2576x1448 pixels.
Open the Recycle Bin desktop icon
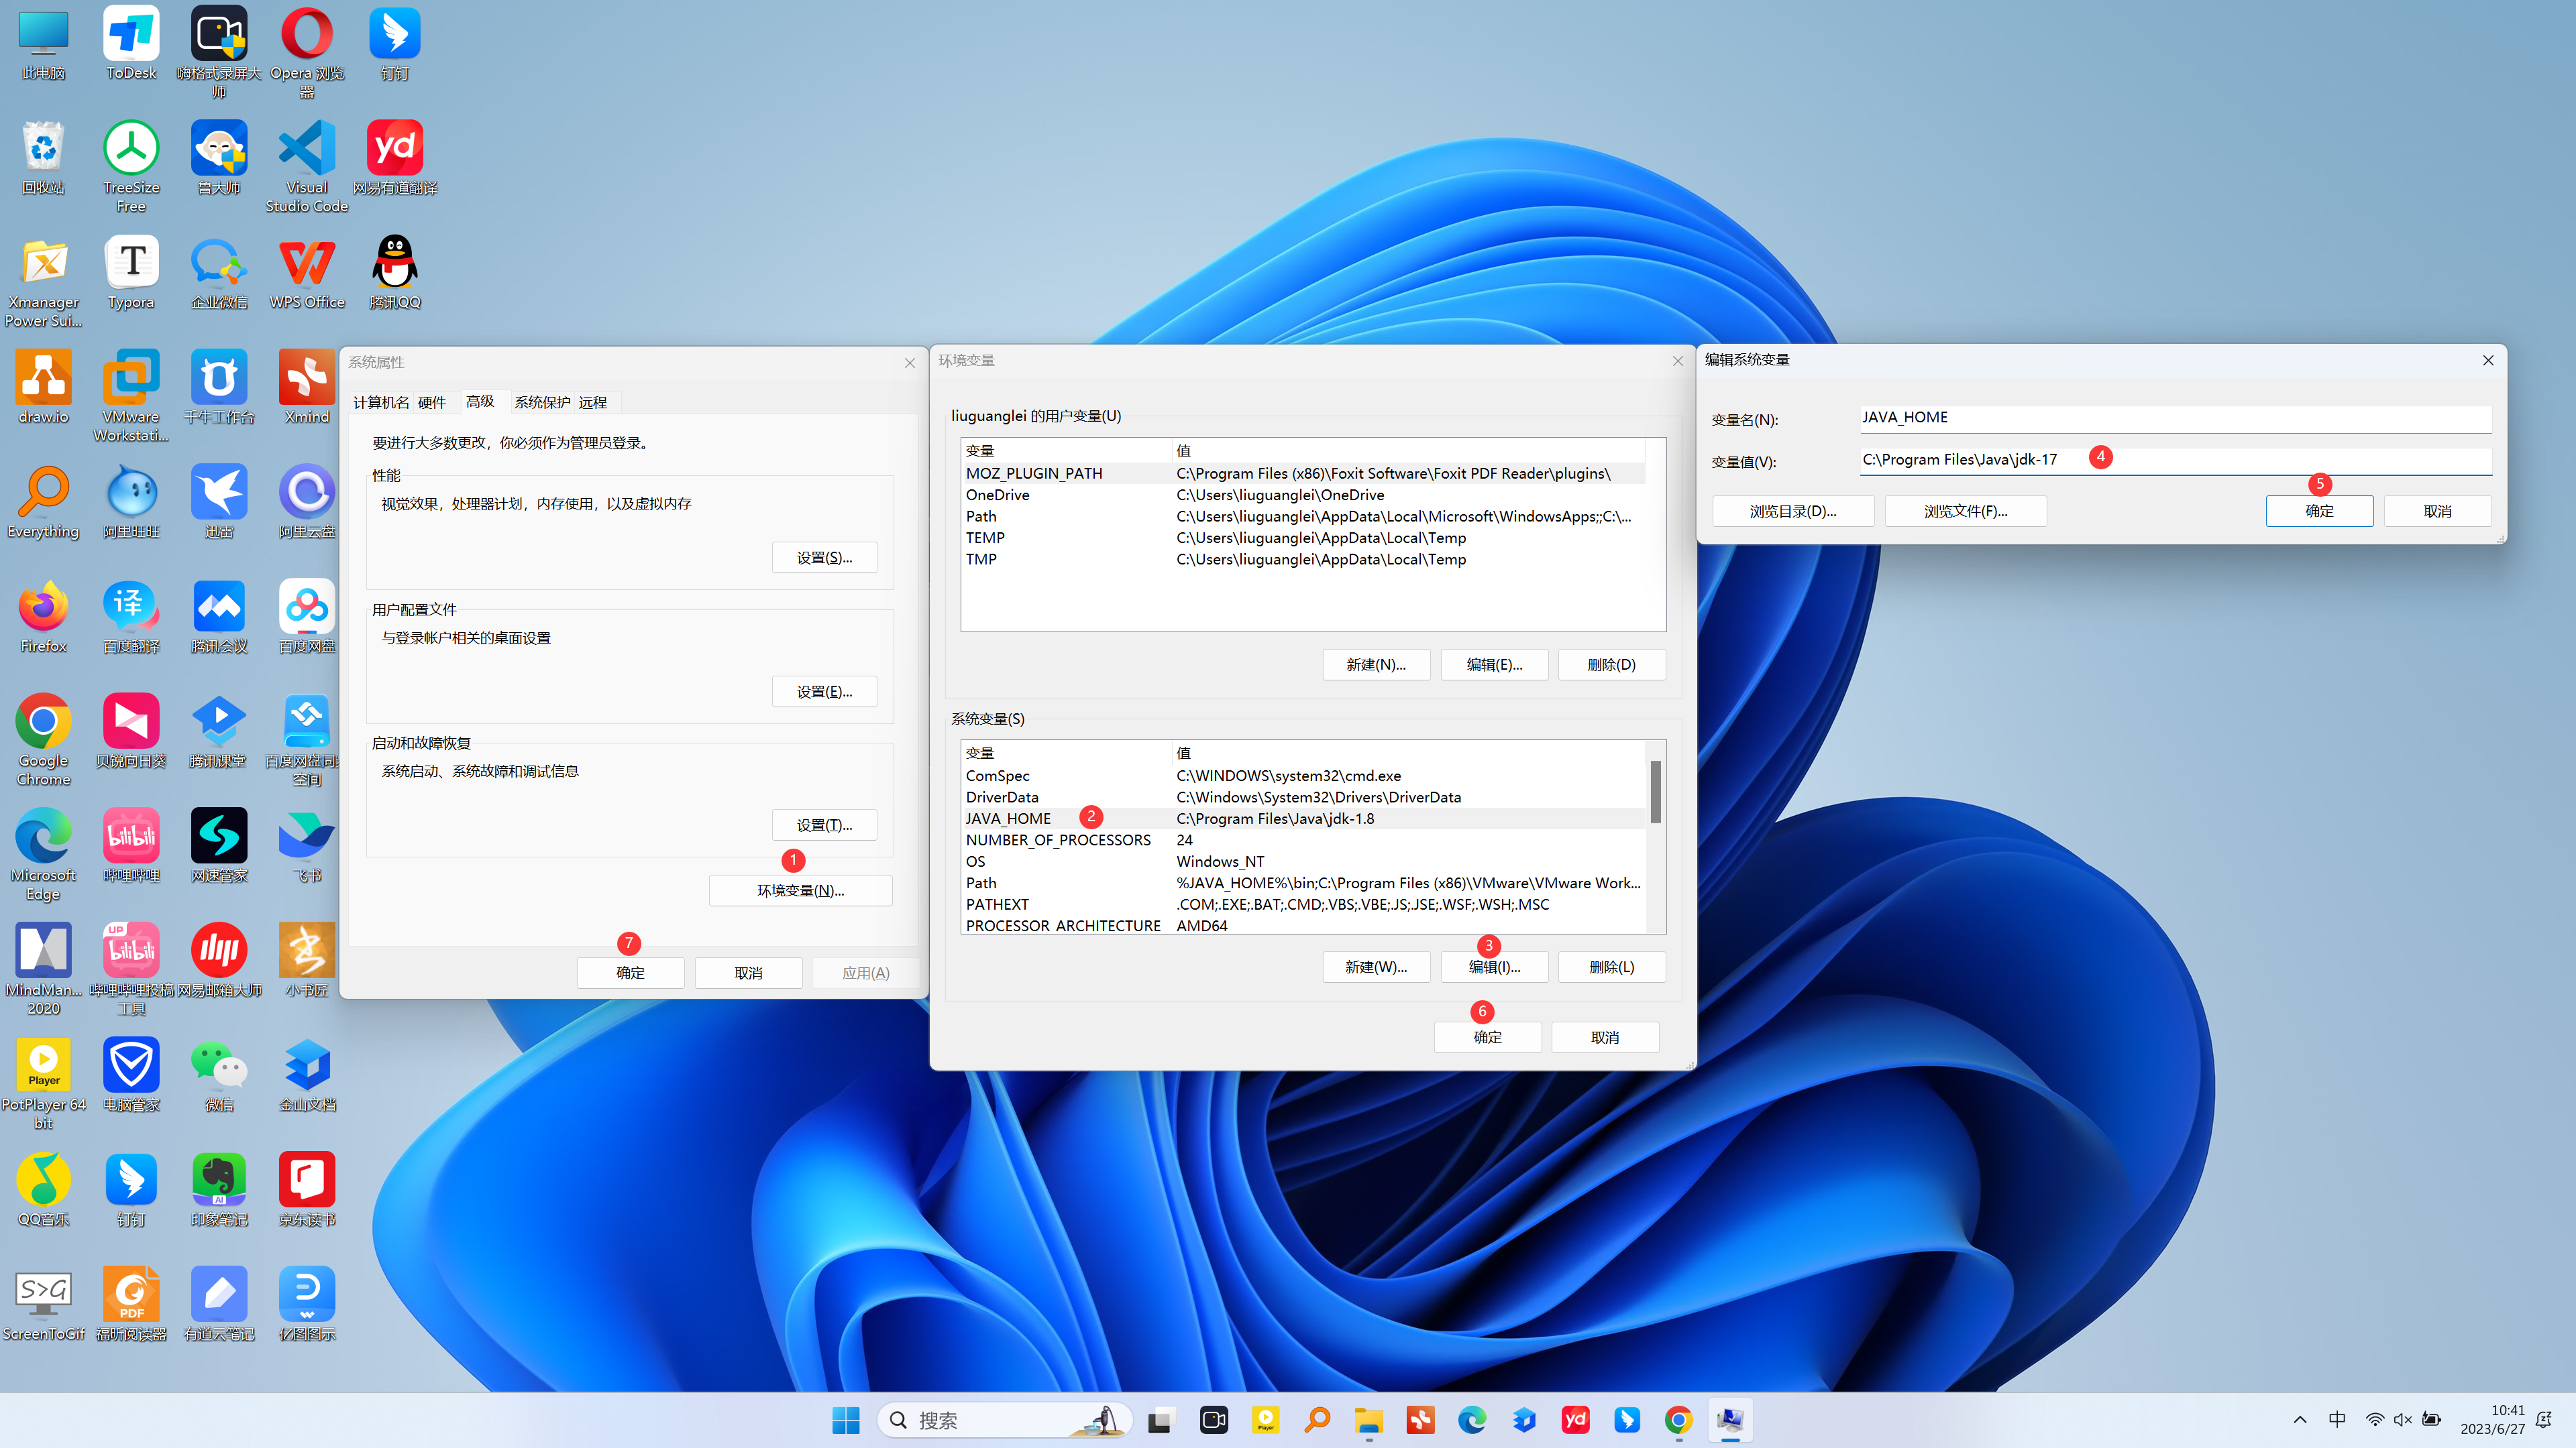44,158
